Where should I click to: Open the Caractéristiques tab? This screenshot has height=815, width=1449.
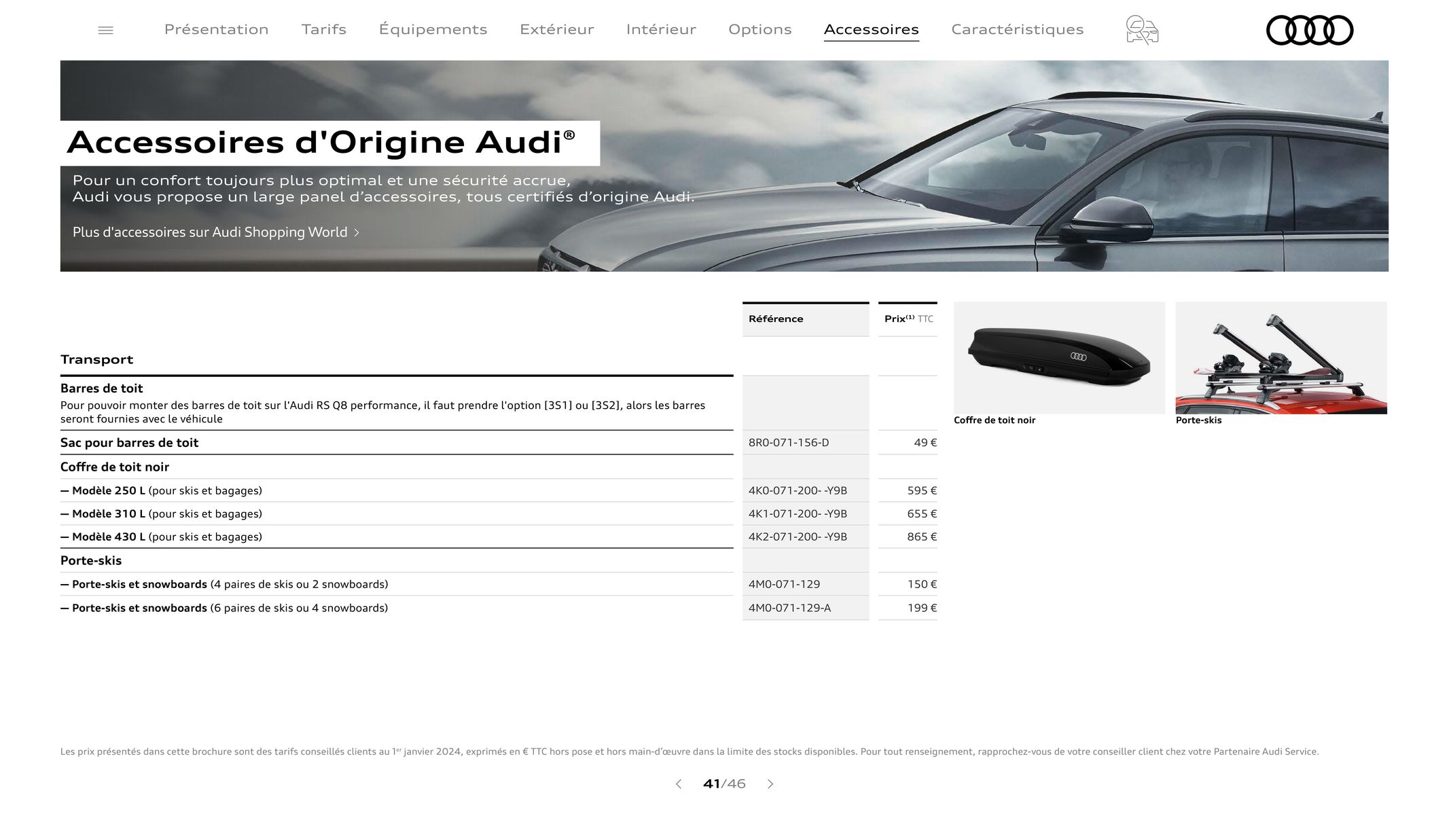click(1018, 30)
